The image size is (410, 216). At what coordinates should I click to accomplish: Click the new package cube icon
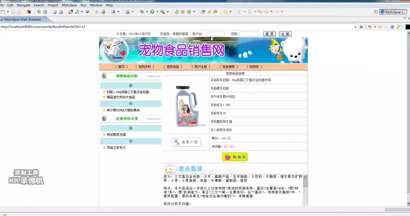29,12
